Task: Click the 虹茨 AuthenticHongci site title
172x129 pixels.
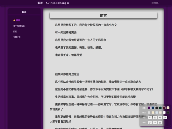Action: (53, 3)
